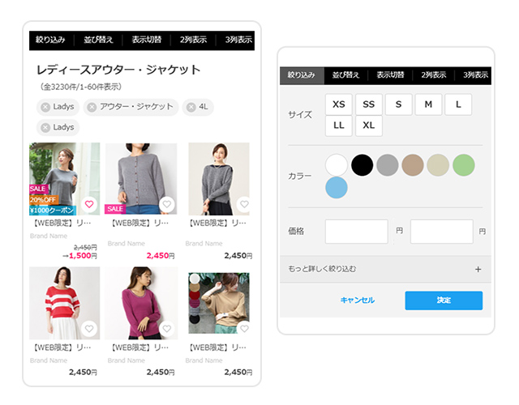Select 表示切替 in the product list bar
This screenshot has height=405, width=519.
pyautogui.click(x=146, y=40)
